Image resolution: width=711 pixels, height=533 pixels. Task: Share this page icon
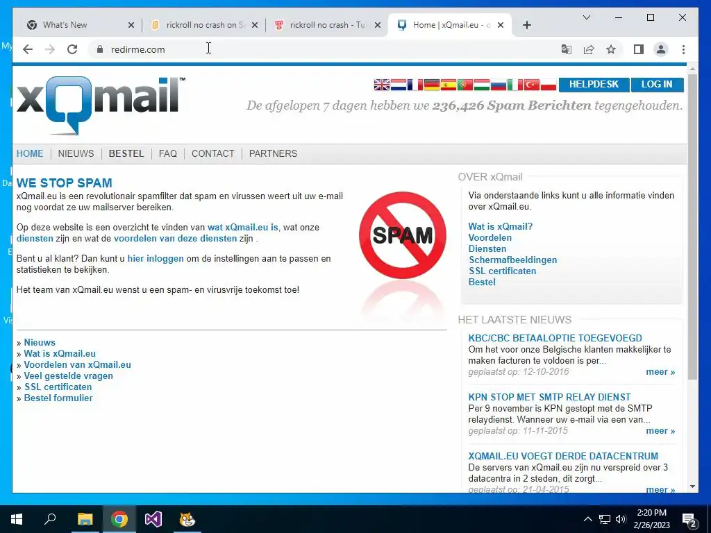pos(589,49)
